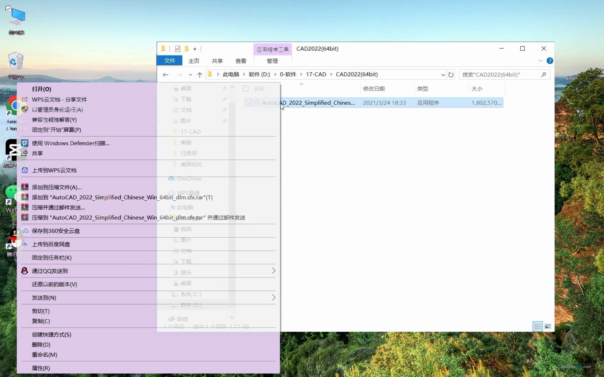The height and width of the screenshot is (377, 604).
Task: Choose 复制(C) in context menu
Action: (x=41, y=321)
